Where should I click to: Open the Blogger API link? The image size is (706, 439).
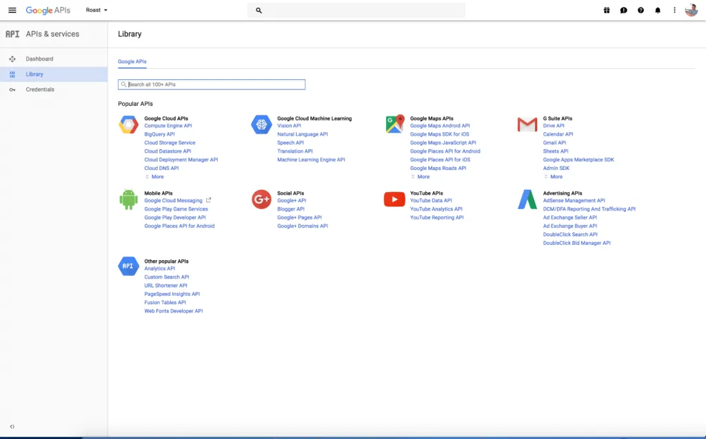pyautogui.click(x=291, y=209)
